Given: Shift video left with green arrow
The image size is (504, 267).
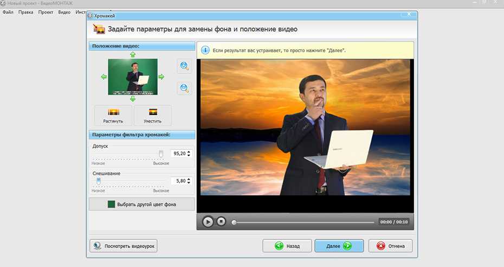Looking at the screenshot, I should (x=104, y=77).
